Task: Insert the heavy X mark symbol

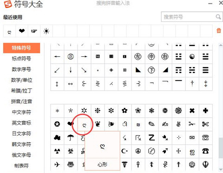Action: [192, 111]
